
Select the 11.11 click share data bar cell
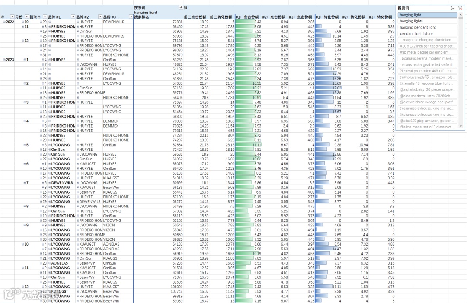[248, 145]
